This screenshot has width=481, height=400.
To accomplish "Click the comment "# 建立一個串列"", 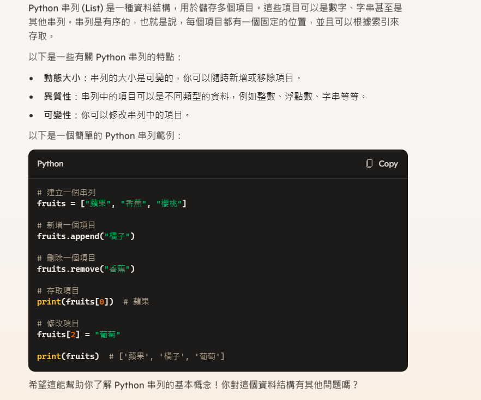I will pos(66,193).
